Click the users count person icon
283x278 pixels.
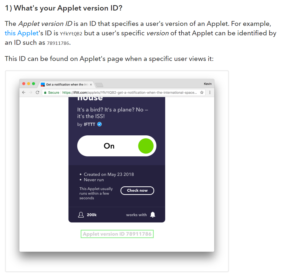coord(81,215)
